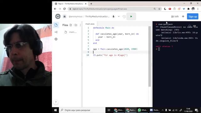Click the red YouTube-style extension icon
Viewport: 201px width, 113px height.
click(170, 9)
